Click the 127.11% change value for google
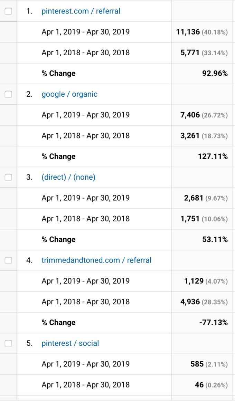 click(213, 156)
